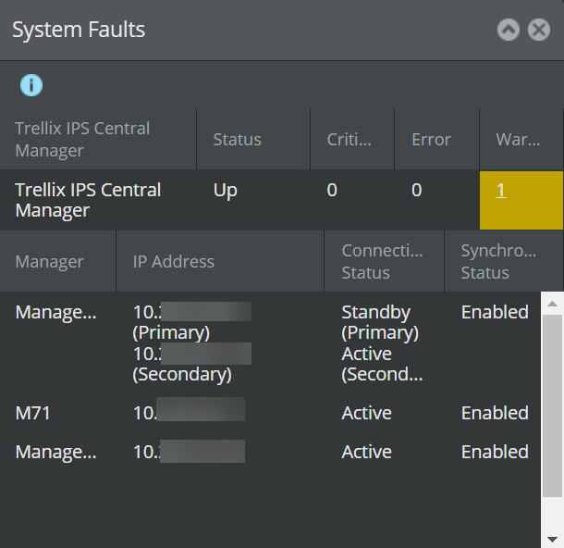Click the blue info icon
Viewport: 564px width, 548px height.
tap(31, 85)
